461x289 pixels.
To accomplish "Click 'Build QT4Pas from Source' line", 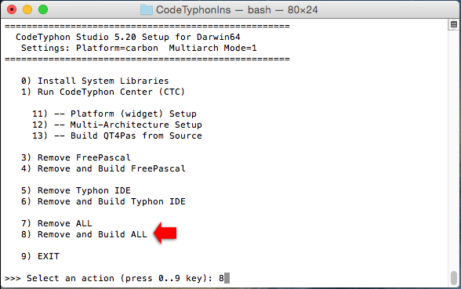I will tap(117, 135).
